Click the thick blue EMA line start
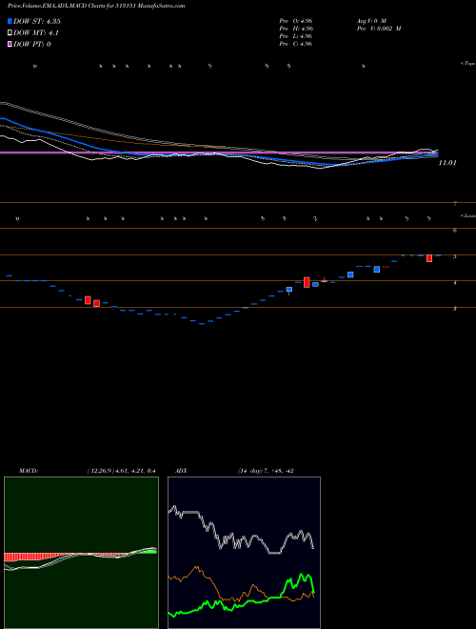Viewport: 476px width, 629px height. 3,119
